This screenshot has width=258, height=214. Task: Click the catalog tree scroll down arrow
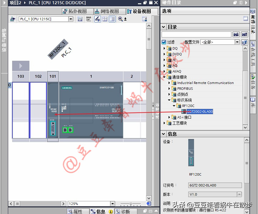pos(245,128)
